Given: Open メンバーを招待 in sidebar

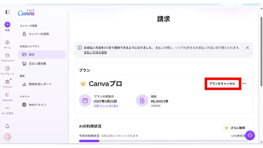Looking at the screenshot, I should pyautogui.click(x=42, y=34).
